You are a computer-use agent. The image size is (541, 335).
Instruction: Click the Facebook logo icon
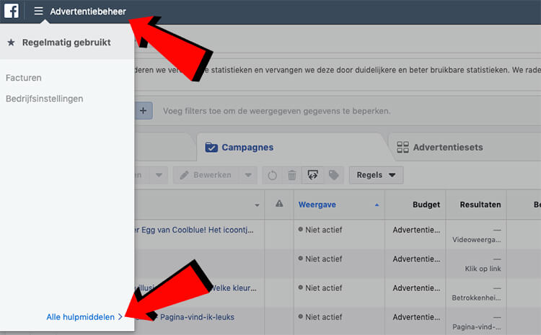coord(12,12)
